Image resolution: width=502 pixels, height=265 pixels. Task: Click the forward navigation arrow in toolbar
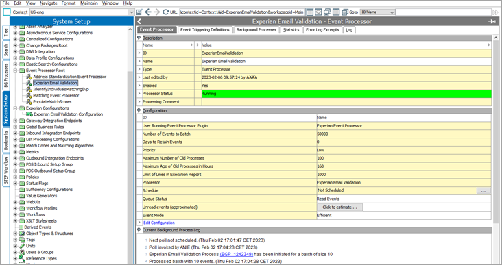coord(156,12)
